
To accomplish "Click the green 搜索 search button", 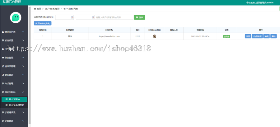I will [139, 17].
